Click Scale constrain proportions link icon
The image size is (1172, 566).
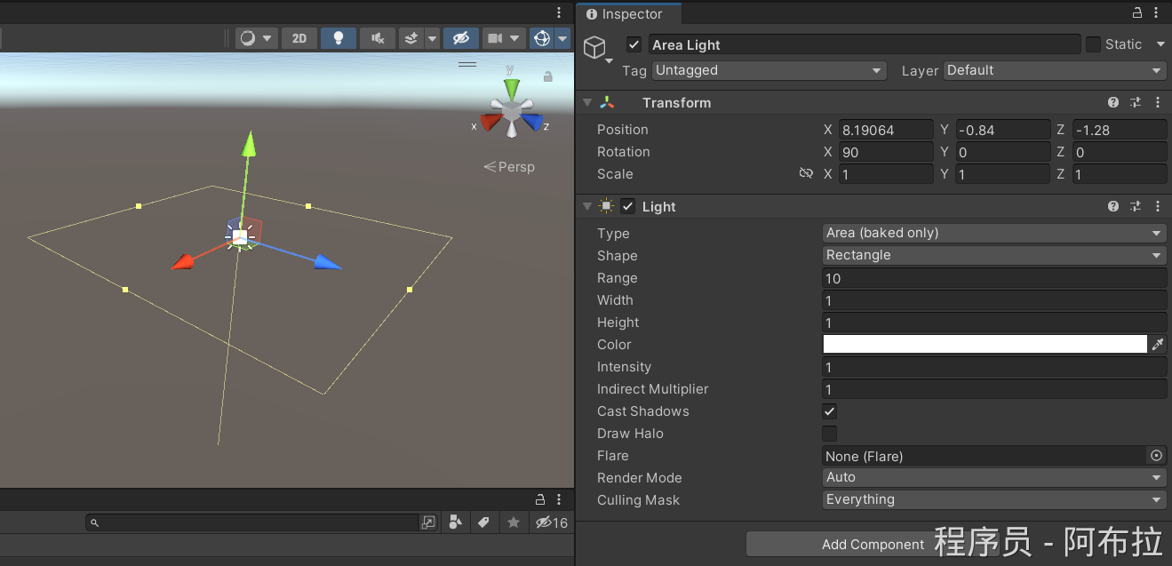point(806,174)
